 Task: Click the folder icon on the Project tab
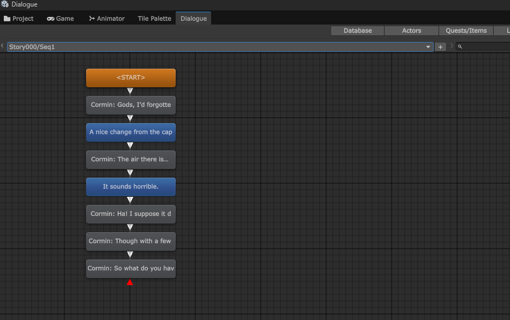click(x=8, y=18)
